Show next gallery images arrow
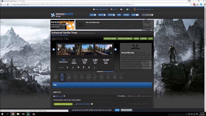 tap(116, 49)
